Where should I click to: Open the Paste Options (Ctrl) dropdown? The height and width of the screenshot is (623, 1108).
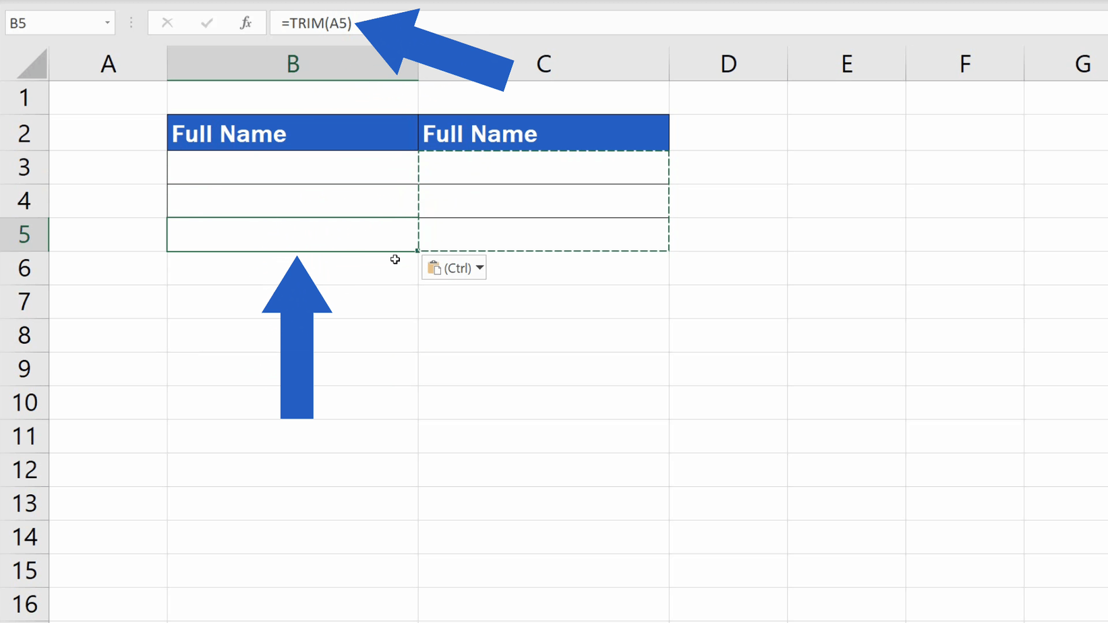coord(479,267)
